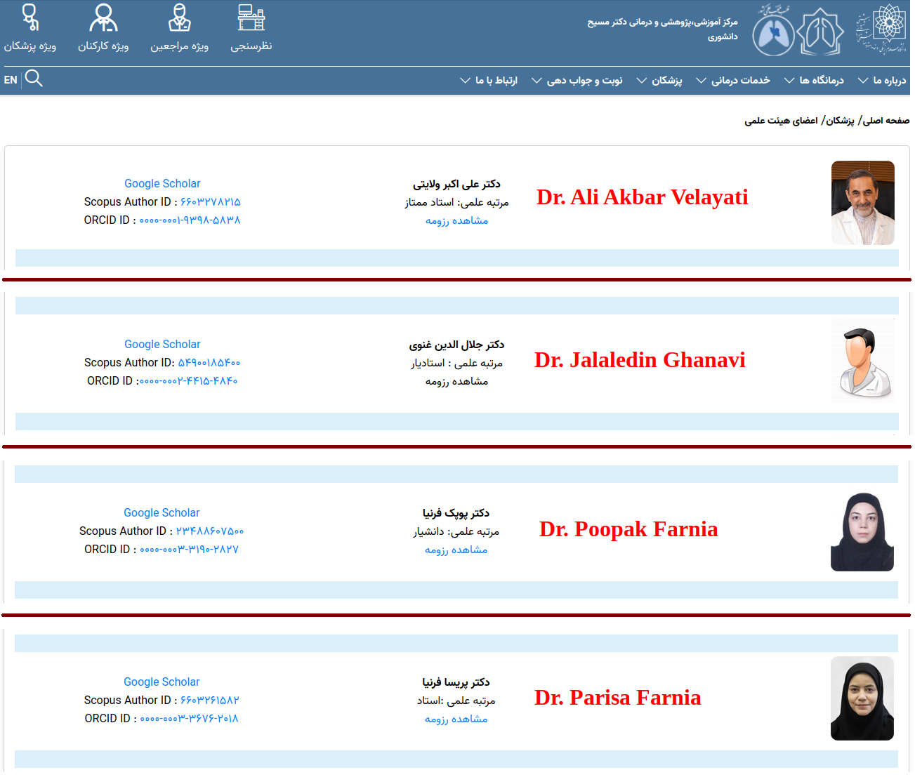Open the 'نوبت و جواب دهی' menu
The image size is (915, 777).
[x=577, y=81]
